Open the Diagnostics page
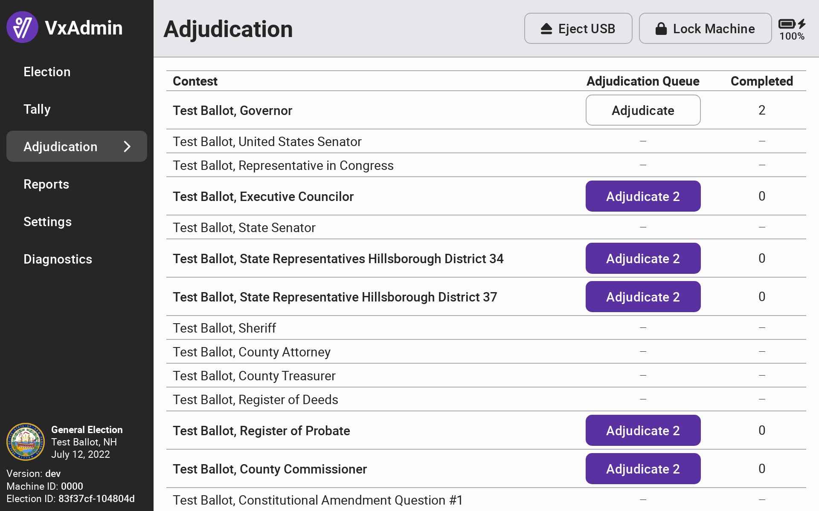 [58, 259]
